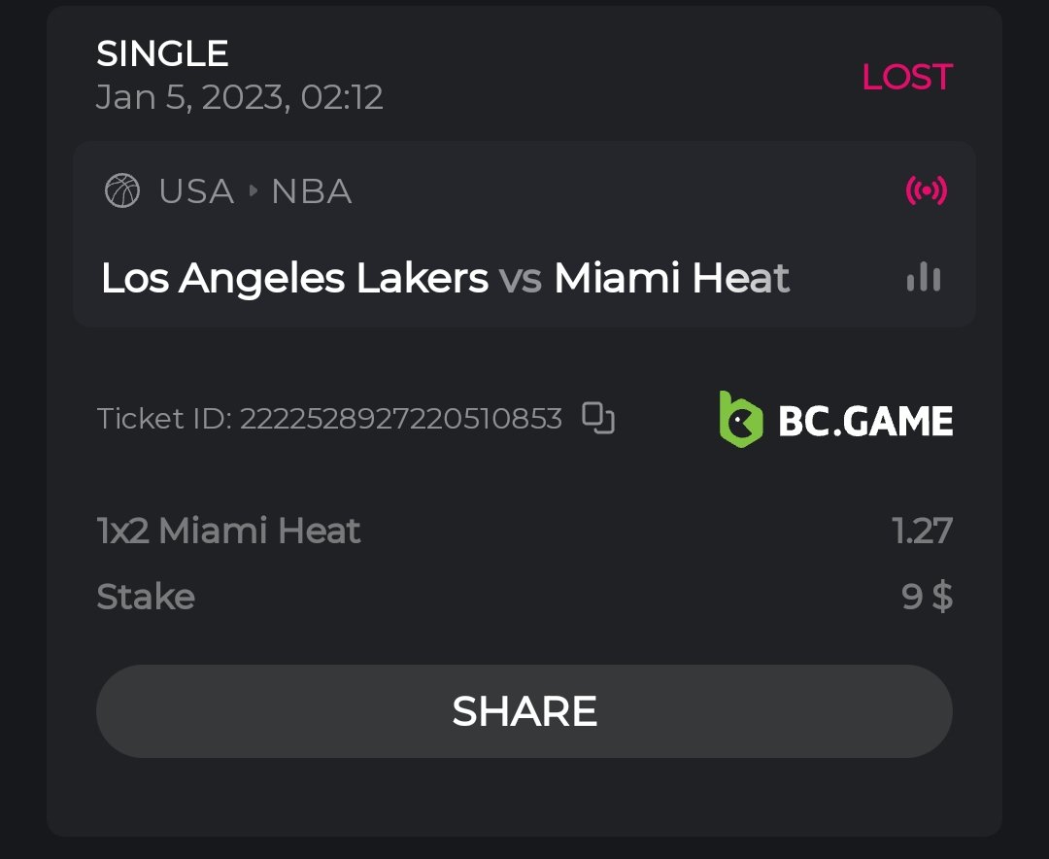Image resolution: width=1049 pixels, height=859 pixels.
Task: Click the BC.GAME brand text
Action: (865, 421)
